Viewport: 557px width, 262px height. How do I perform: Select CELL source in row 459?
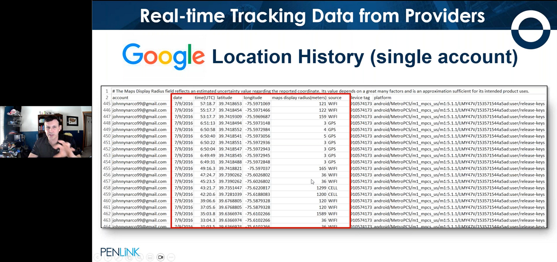click(333, 194)
